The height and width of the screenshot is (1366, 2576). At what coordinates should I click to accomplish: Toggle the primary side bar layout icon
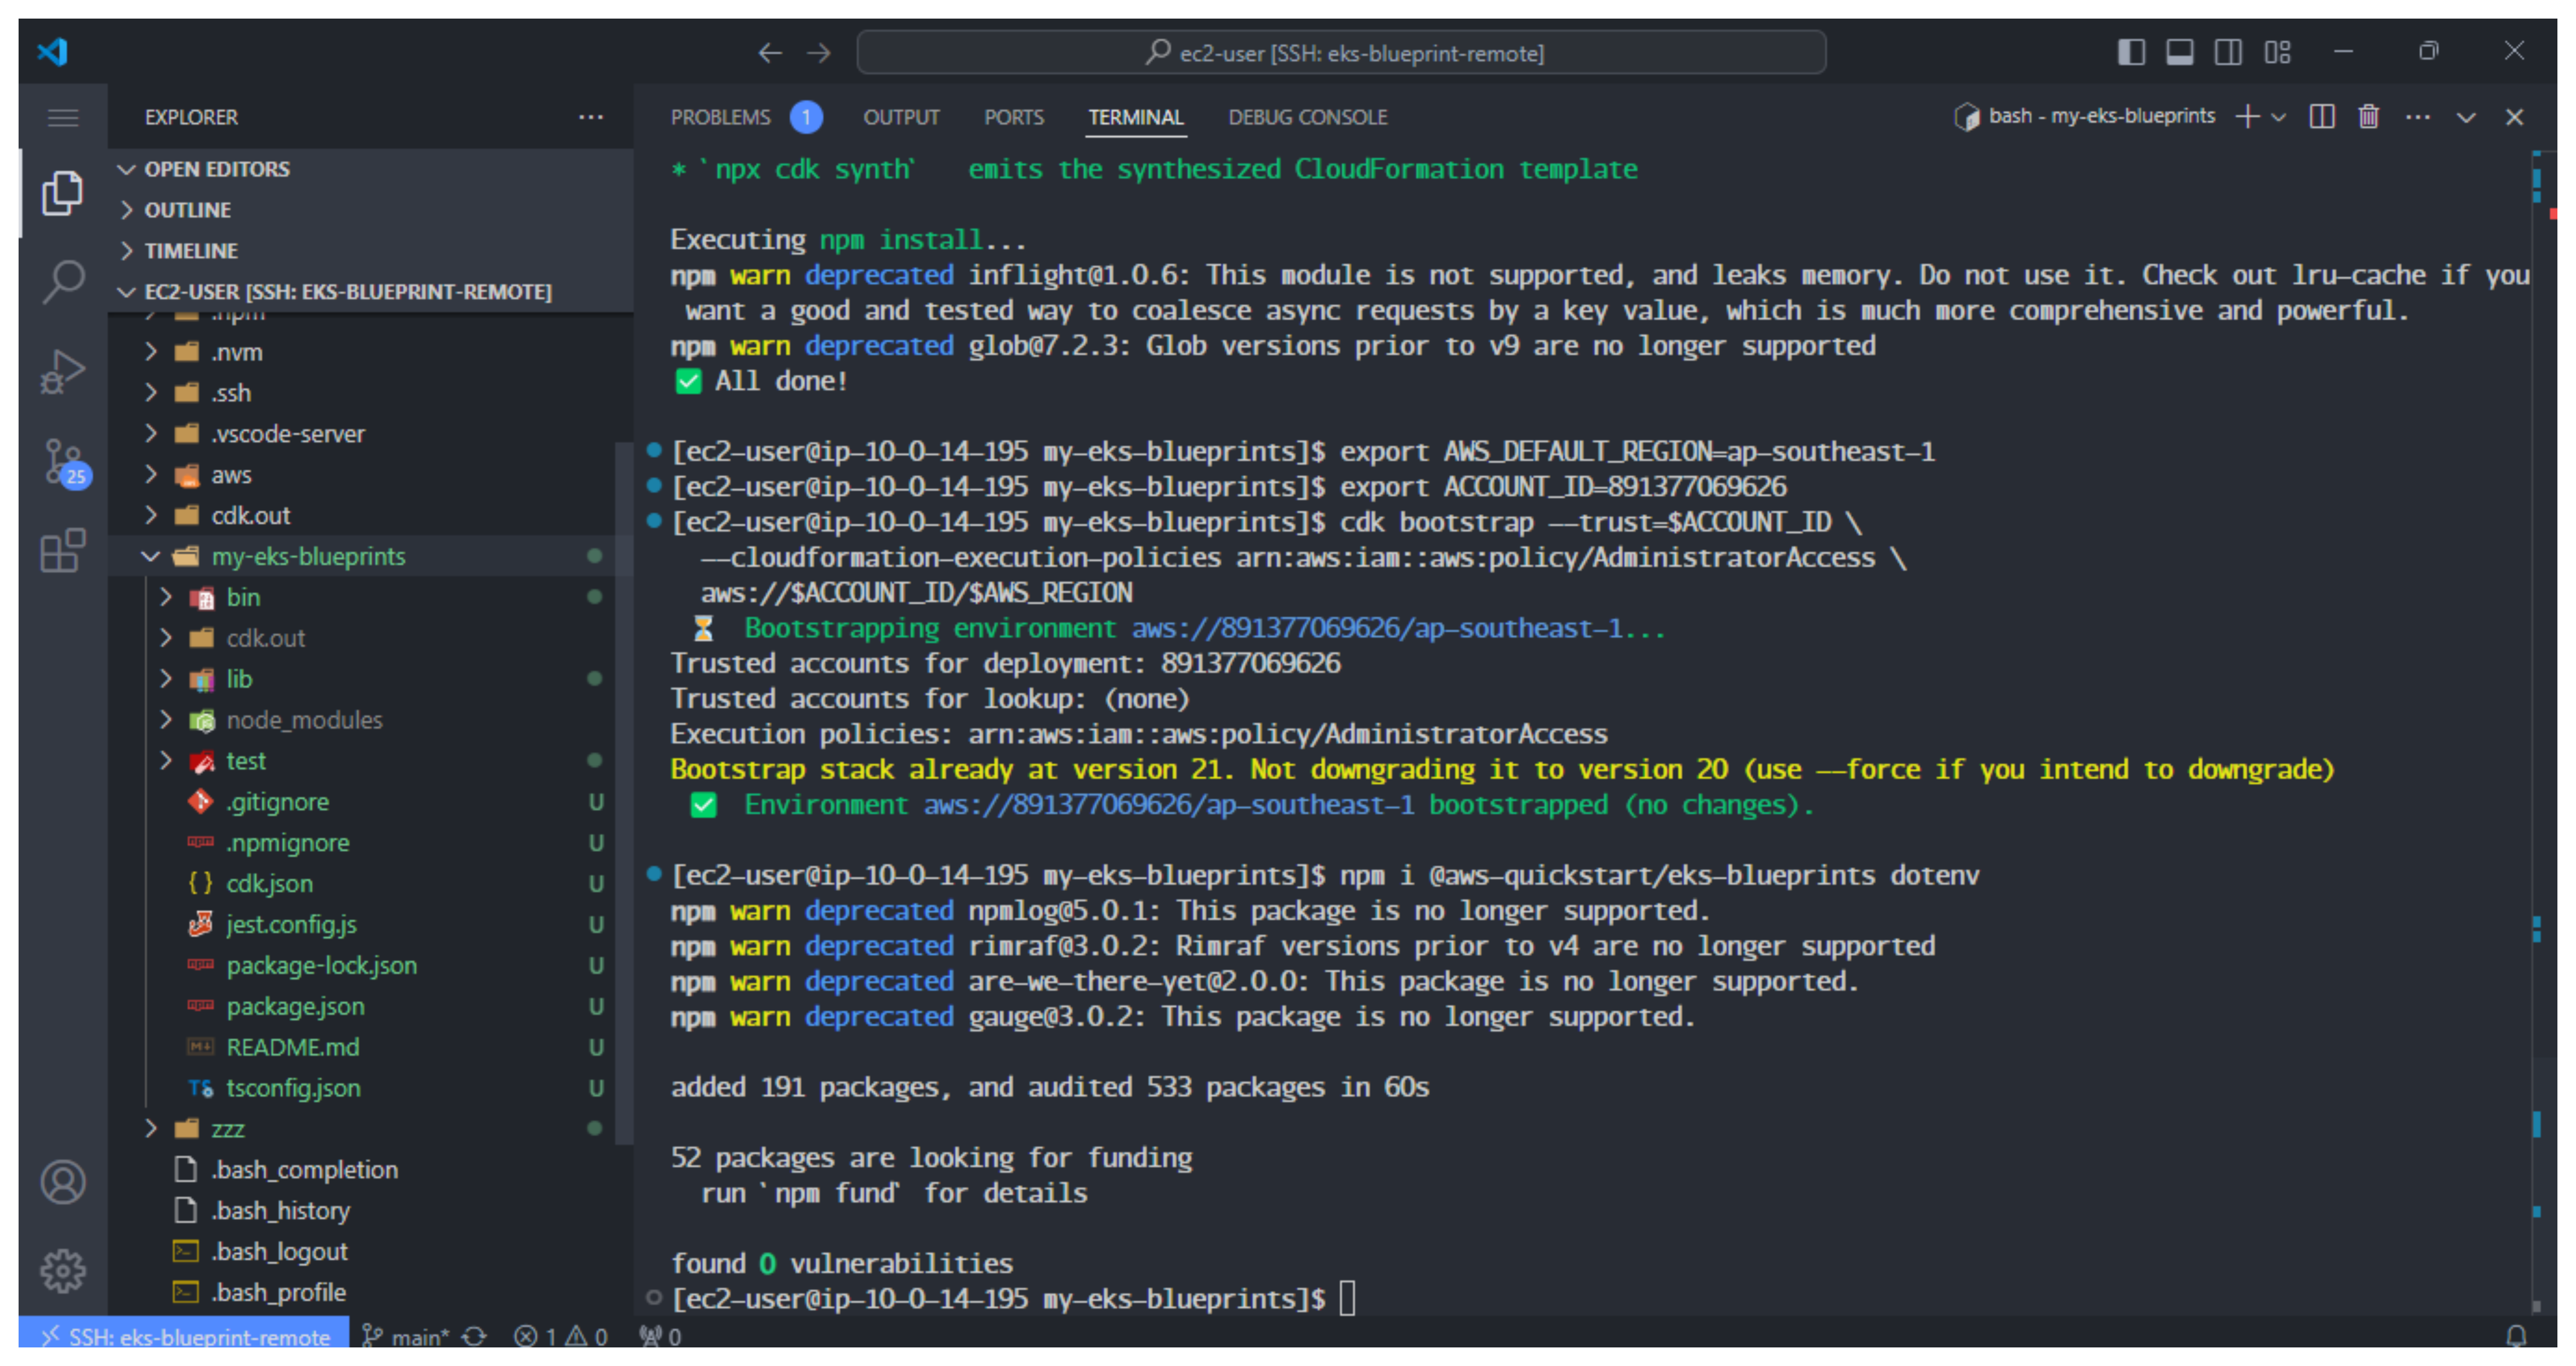tap(2131, 52)
